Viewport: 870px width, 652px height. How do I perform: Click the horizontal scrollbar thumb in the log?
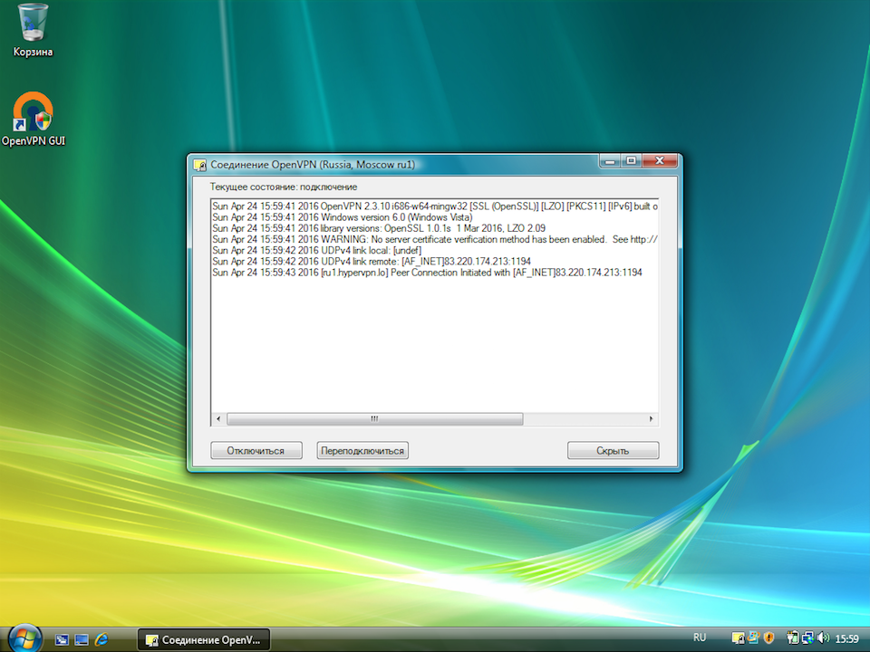click(375, 419)
